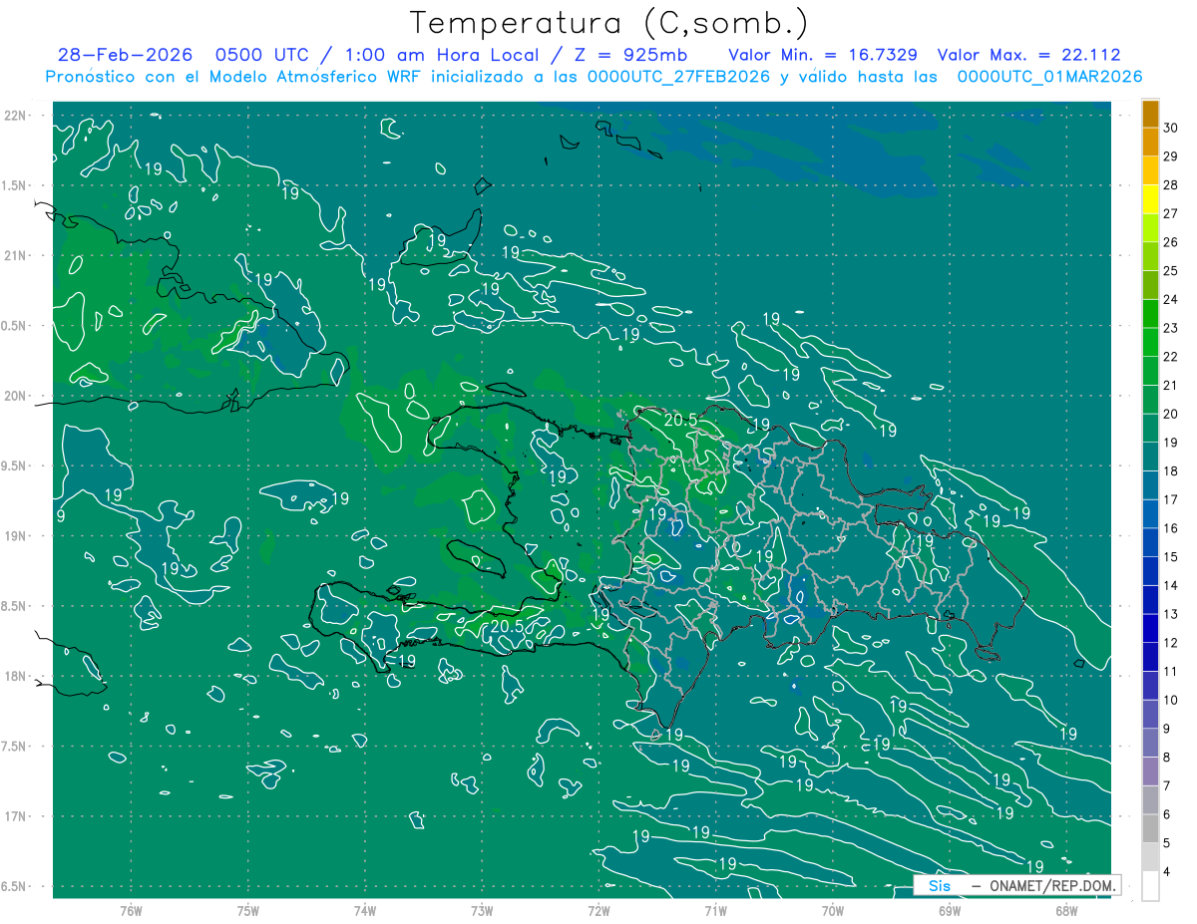Click '1:00 am Hora Local' text
1197x924 pixels.
click(438, 55)
